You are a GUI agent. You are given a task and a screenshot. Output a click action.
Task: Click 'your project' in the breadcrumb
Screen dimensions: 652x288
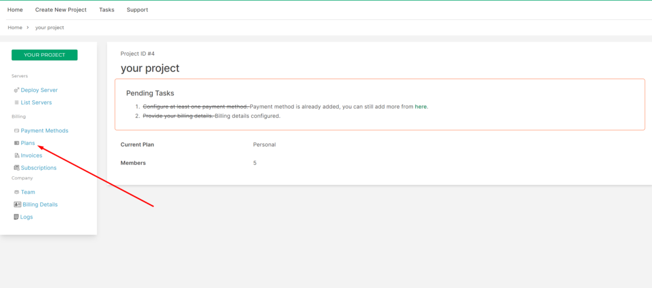tap(50, 28)
